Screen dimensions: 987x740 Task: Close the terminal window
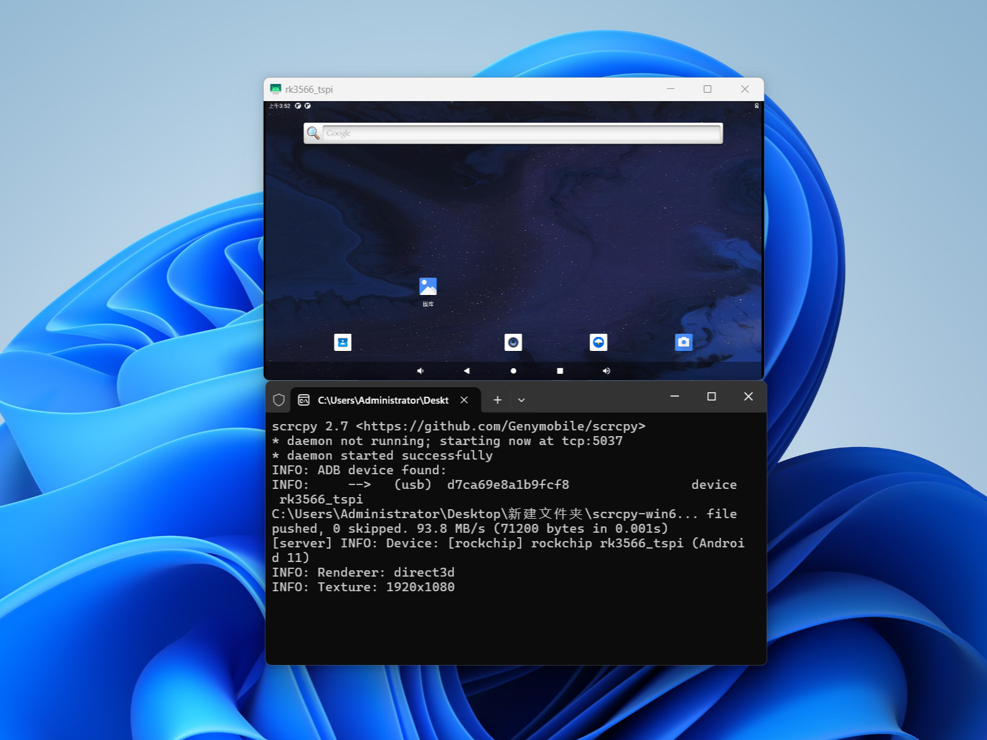(x=749, y=396)
